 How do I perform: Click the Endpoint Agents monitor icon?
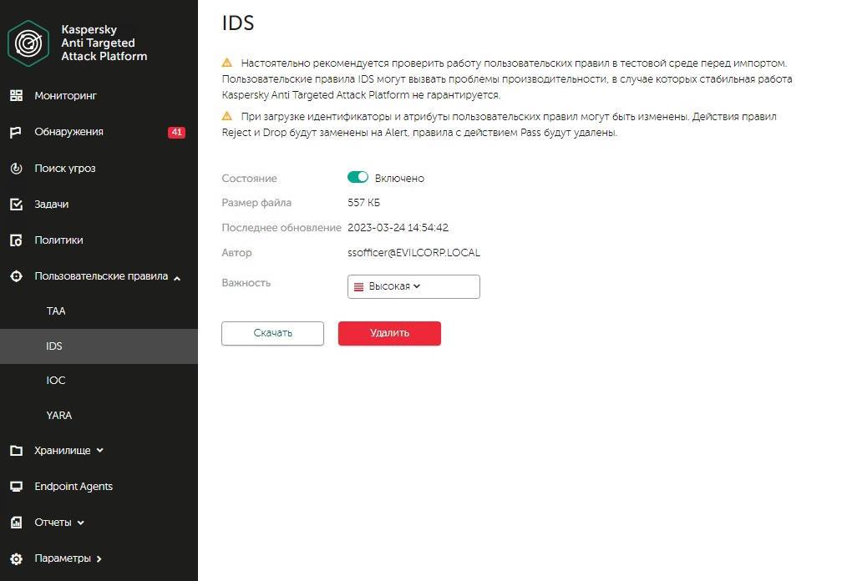[16, 487]
